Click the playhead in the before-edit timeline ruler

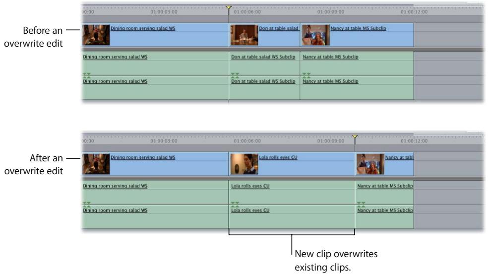pyautogui.click(x=229, y=7)
